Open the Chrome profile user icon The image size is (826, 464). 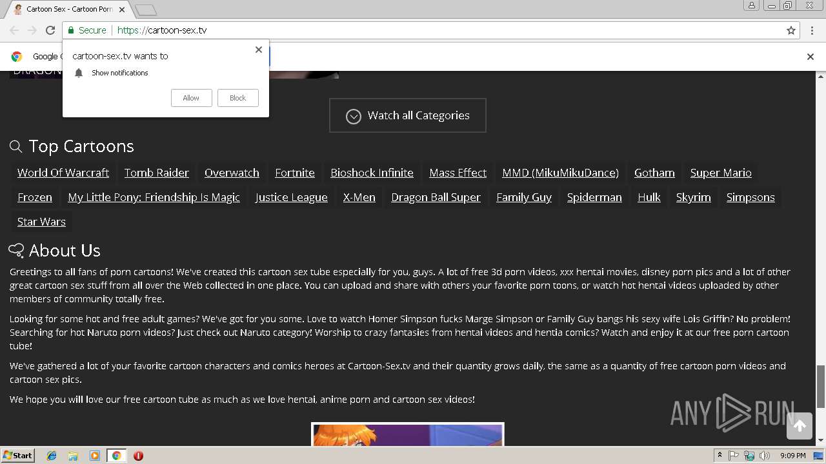click(x=751, y=5)
